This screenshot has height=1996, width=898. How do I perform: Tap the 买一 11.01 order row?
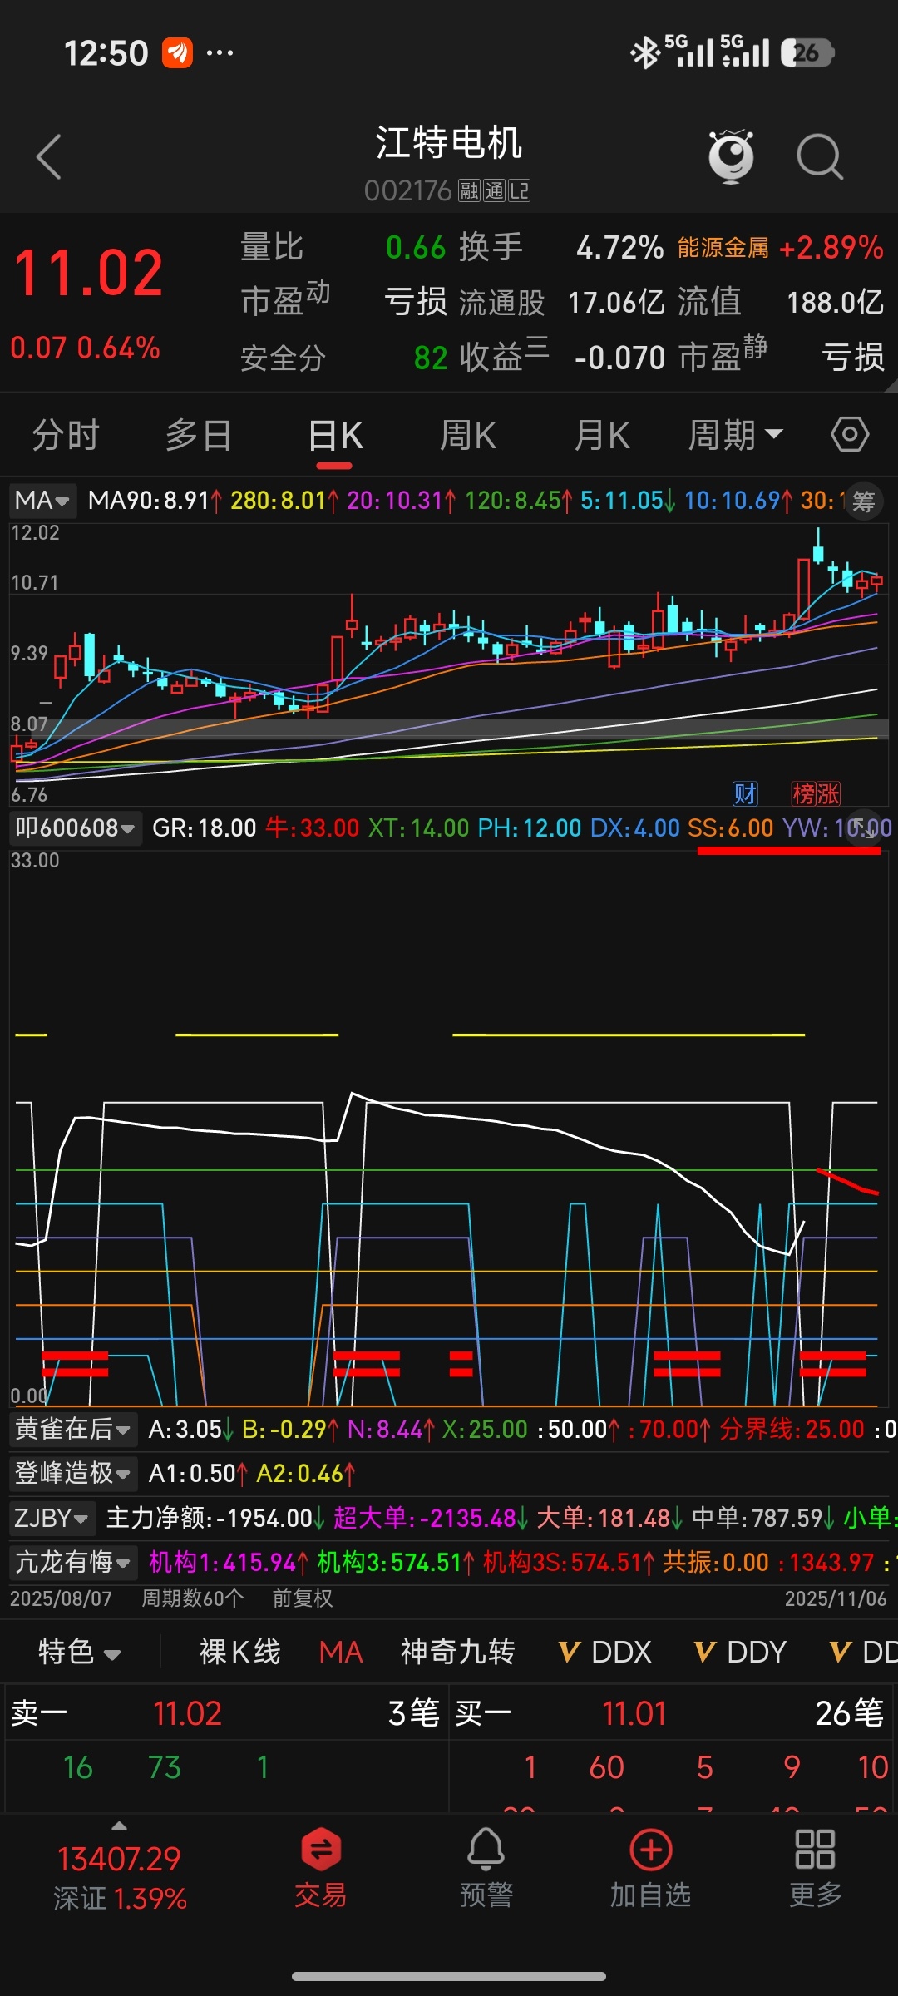click(x=670, y=1713)
